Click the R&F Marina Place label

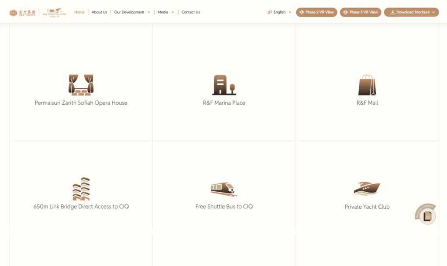click(224, 103)
